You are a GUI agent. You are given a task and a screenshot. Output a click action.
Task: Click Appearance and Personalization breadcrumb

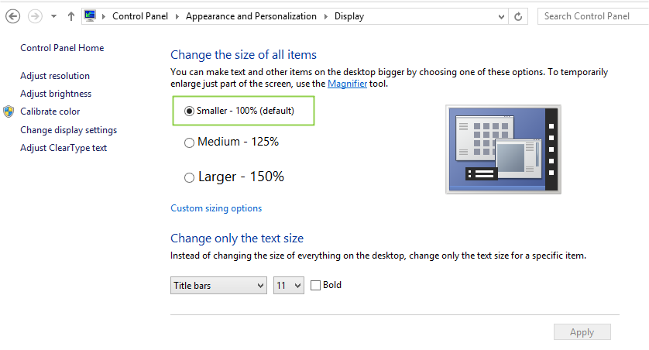[x=251, y=16]
